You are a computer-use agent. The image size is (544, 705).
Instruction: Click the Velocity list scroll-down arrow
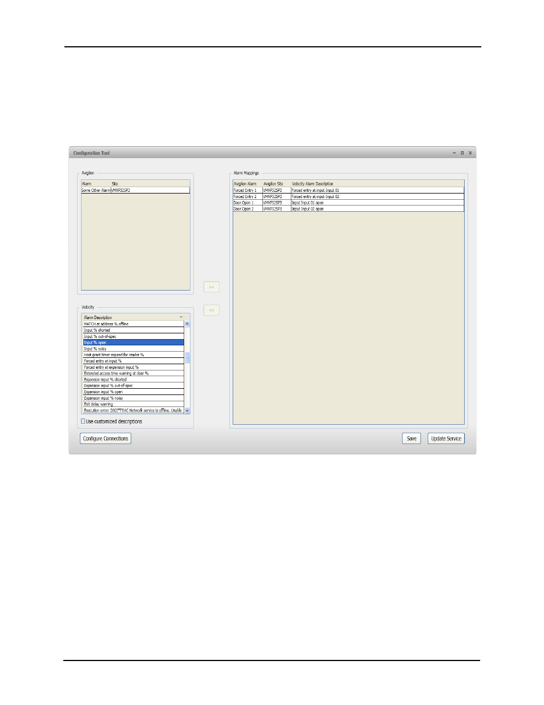pos(187,410)
